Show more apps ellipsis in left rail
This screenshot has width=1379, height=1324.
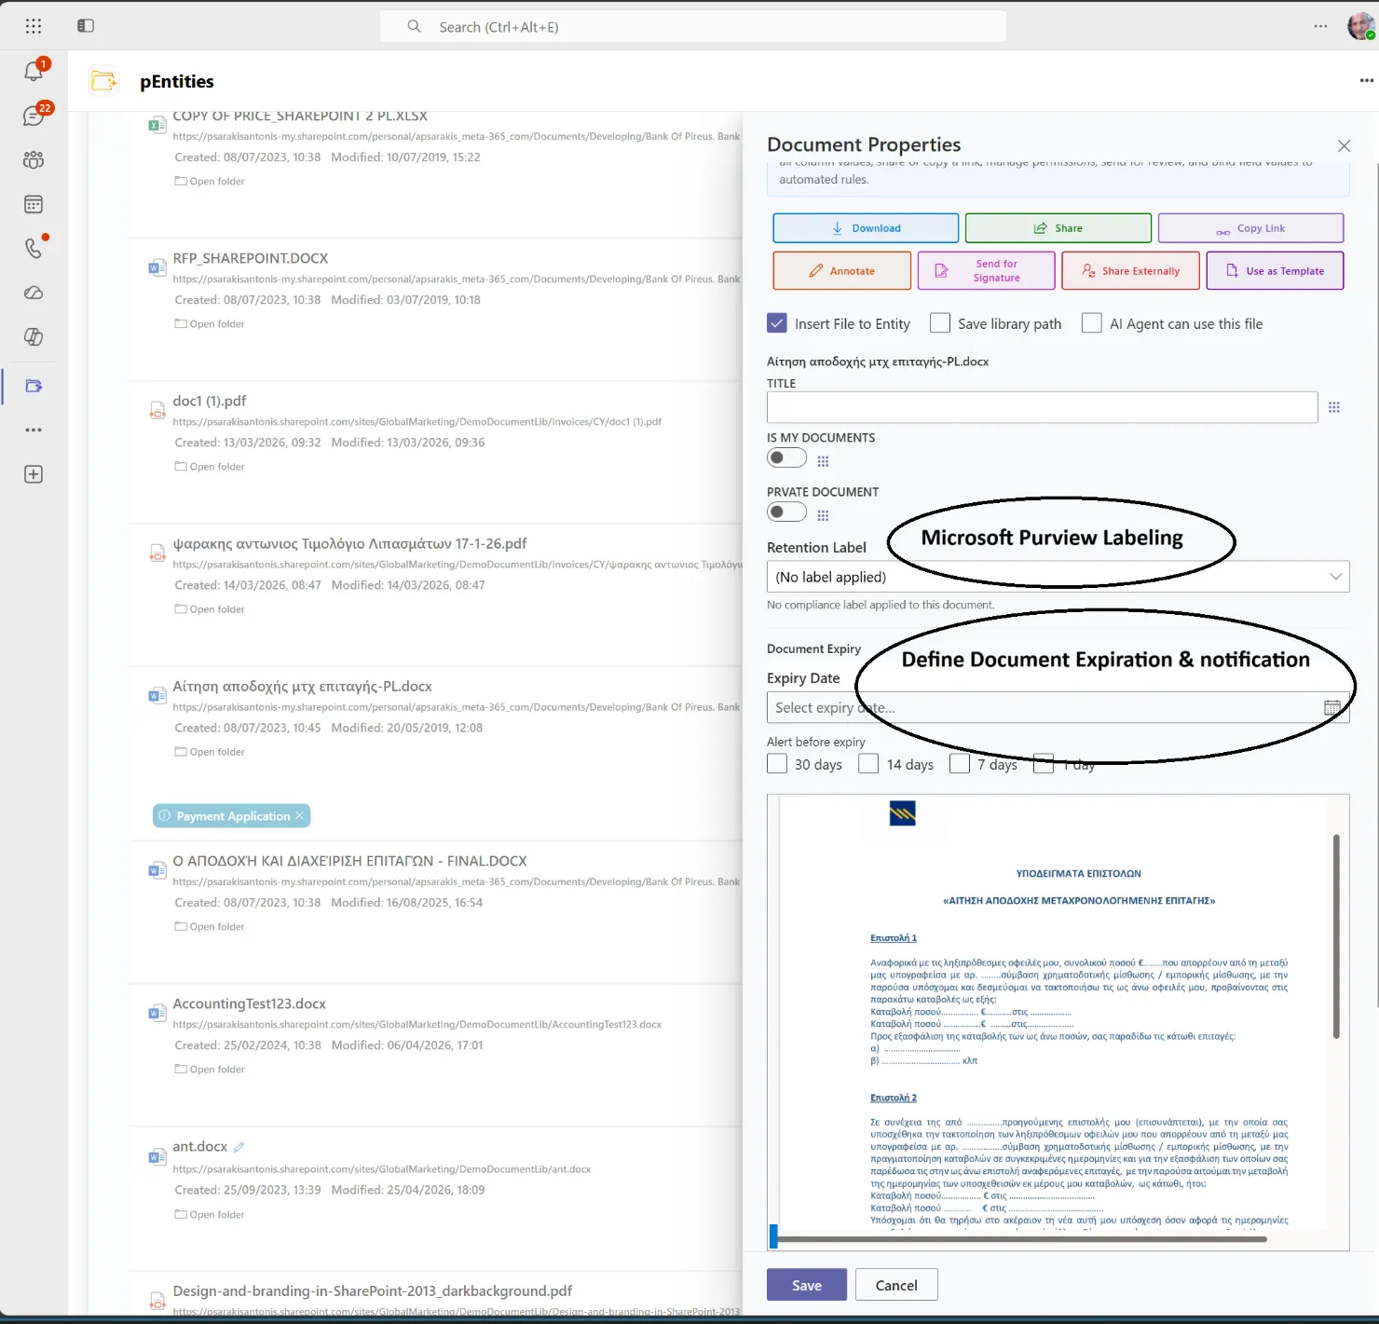click(x=34, y=430)
